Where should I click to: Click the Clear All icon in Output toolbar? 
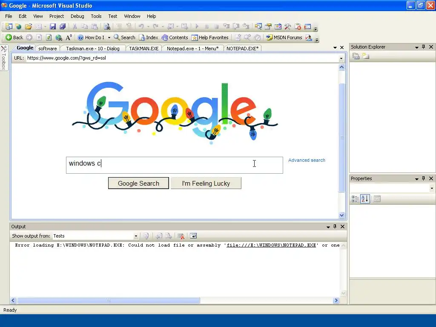[181, 236]
